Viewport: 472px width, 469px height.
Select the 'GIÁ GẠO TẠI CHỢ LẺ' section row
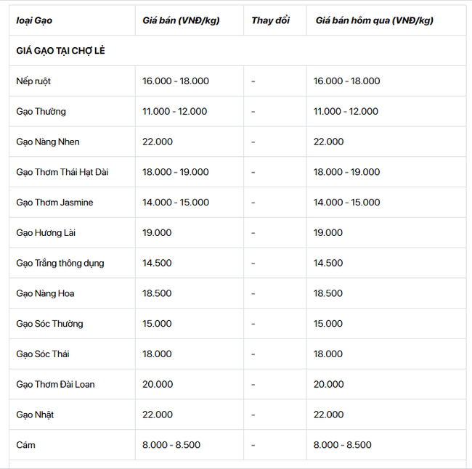[x=237, y=51]
